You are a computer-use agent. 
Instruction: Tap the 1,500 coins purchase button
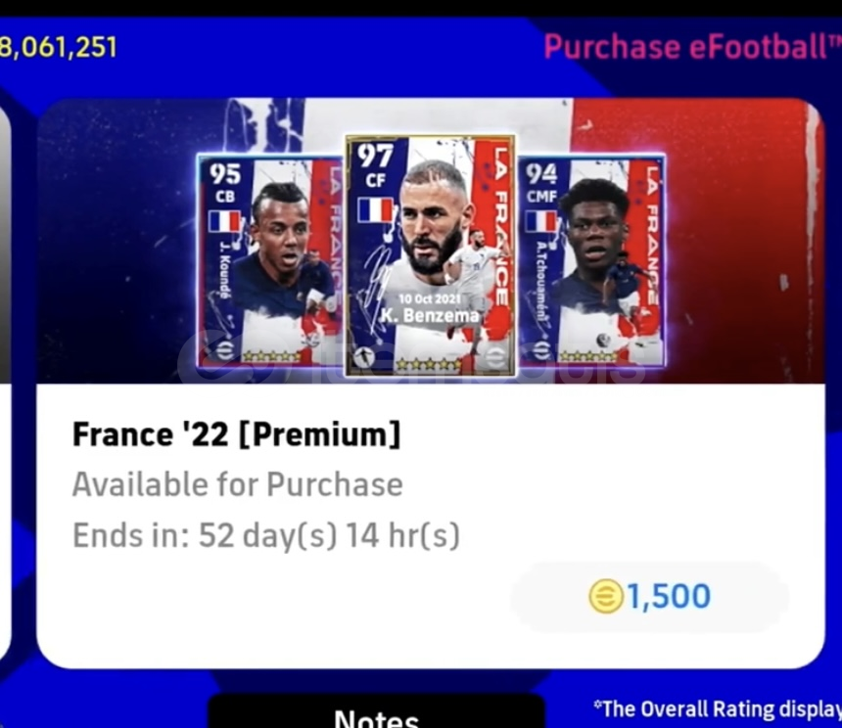pyautogui.click(x=650, y=597)
